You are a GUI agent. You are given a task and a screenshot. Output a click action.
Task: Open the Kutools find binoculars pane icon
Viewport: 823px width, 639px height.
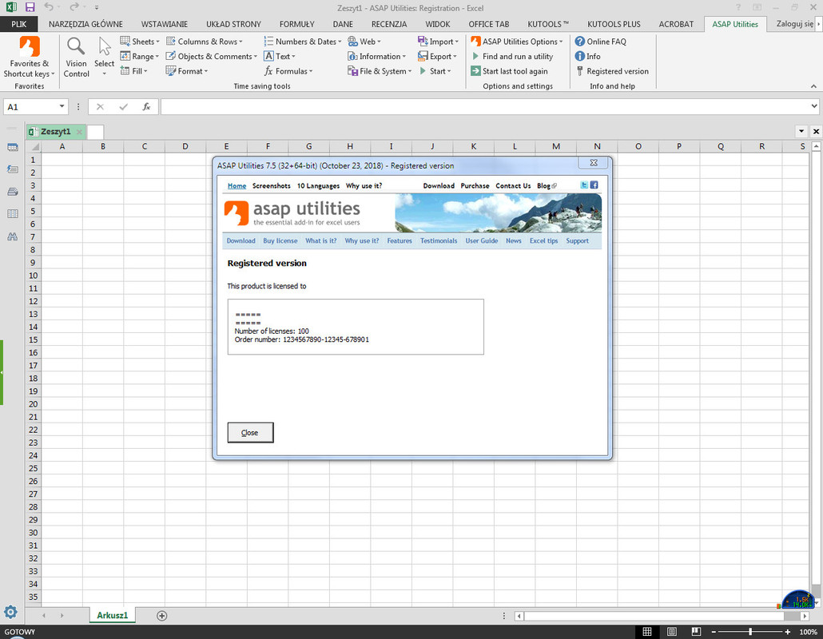(13, 236)
